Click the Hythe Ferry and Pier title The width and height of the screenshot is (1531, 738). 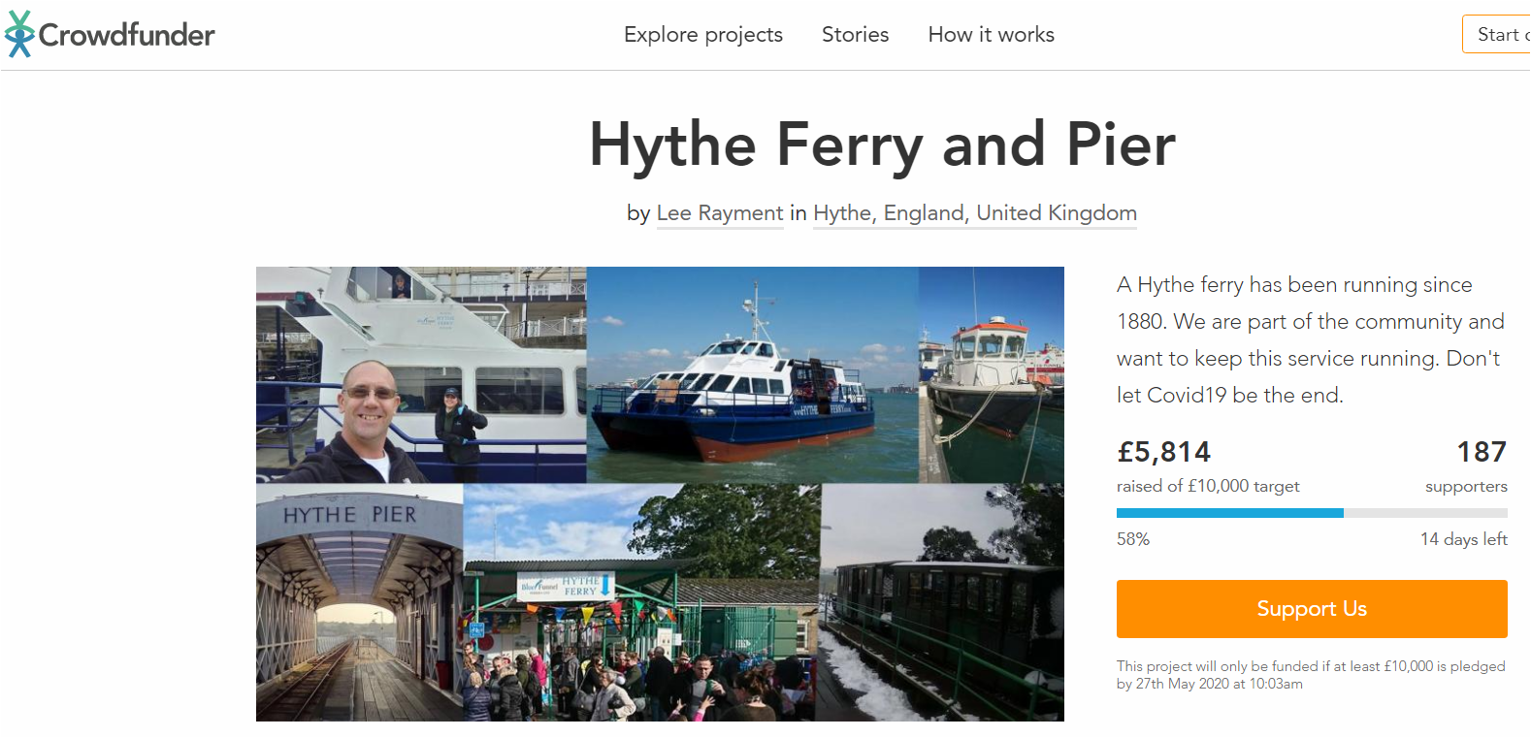coord(882,144)
